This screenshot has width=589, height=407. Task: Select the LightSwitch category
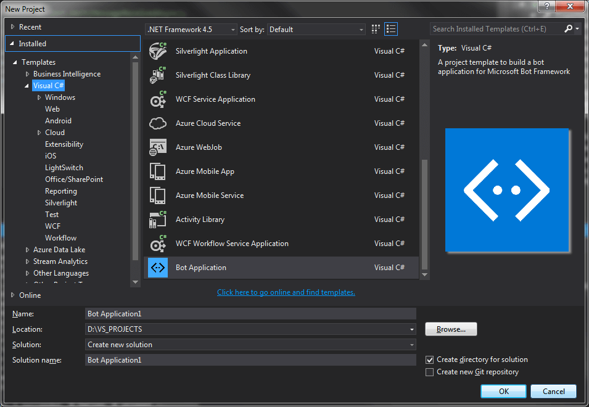(64, 168)
